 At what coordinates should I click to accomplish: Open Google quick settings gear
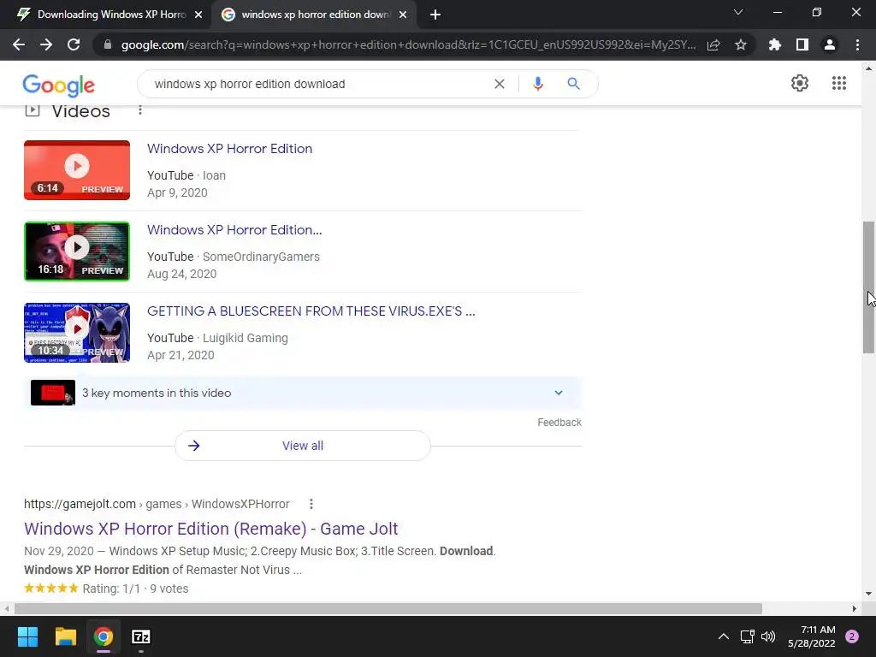pos(800,83)
